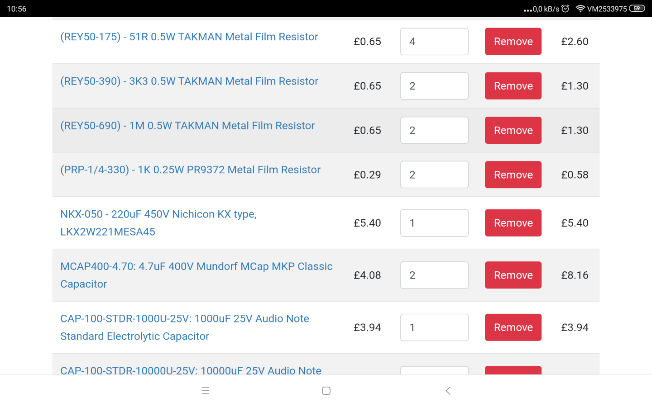Open the REY50-390 3K3 resistor product link
The image size is (652, 407).
189,81
